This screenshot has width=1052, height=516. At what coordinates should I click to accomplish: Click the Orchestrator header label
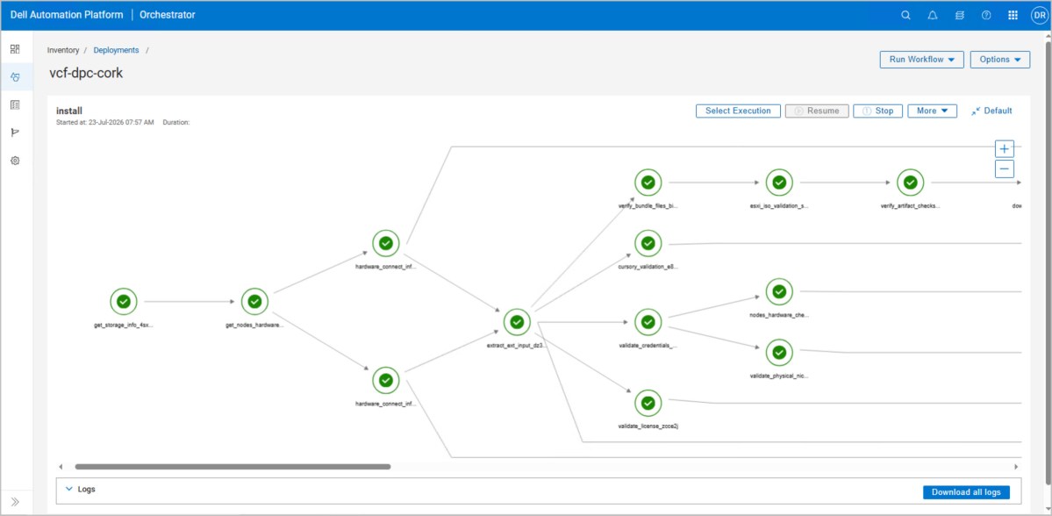pos(168,15)
